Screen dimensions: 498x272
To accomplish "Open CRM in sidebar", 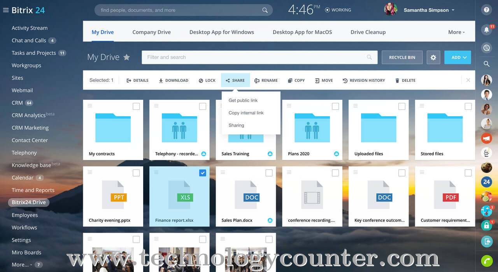I will tap(17, 102).
